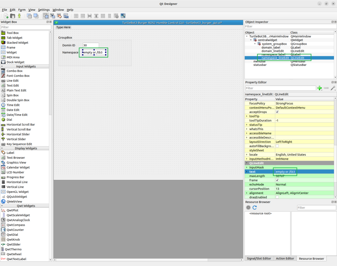Click the Domin ID line edit showing 30
The width and height of the screenshot is (337, 266).
(91, 45)
